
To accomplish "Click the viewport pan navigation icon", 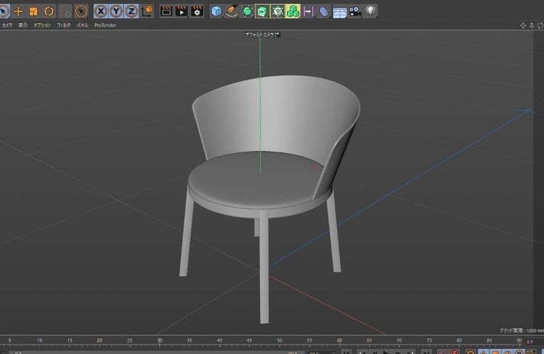I will (x=523, y=25).
